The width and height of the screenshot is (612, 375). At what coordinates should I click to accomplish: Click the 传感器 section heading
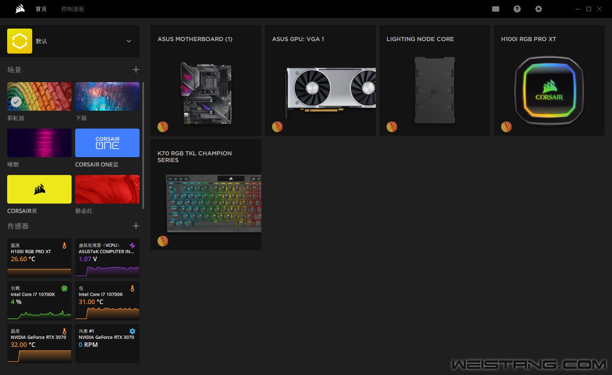tap(18, 226)
